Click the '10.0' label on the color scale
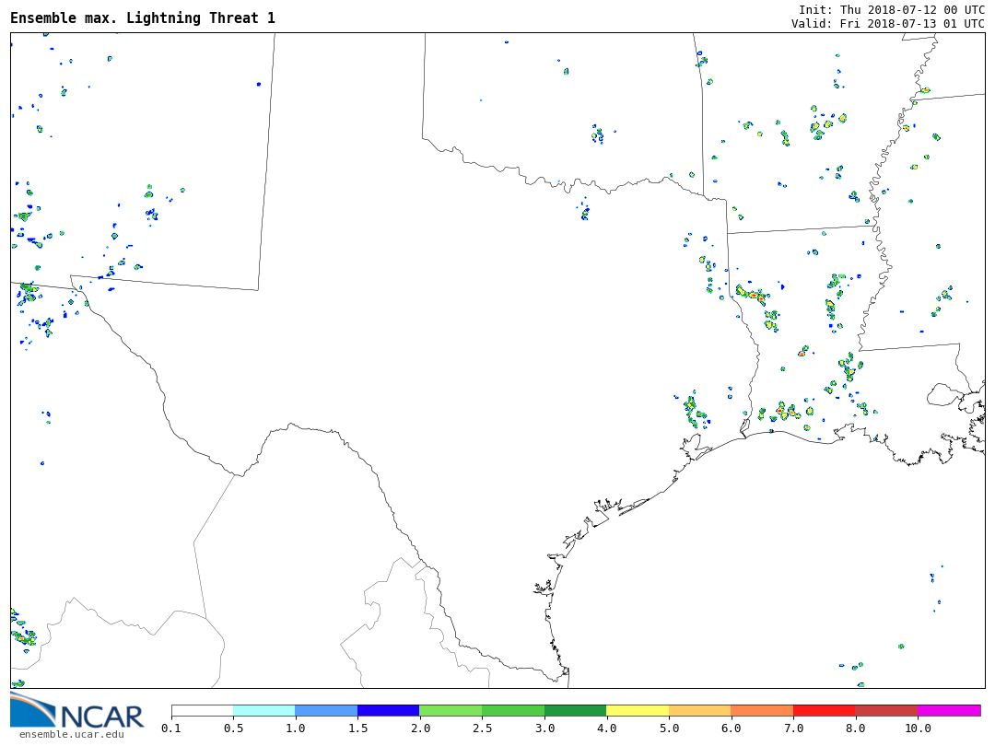 coord(918,729)
